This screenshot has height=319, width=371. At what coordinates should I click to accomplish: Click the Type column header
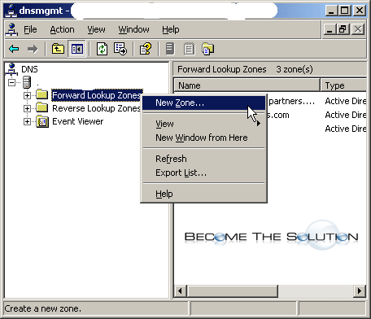pyautogui.click(x=343, y=85)
